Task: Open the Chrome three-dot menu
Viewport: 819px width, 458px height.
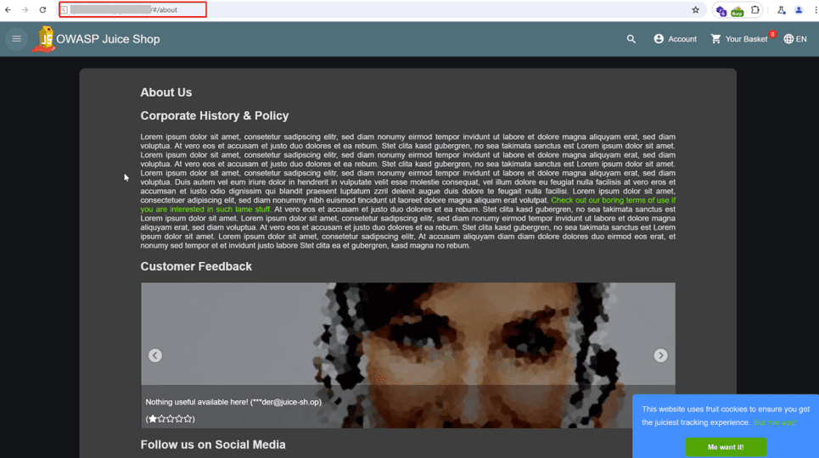Action: coord(816,10)
